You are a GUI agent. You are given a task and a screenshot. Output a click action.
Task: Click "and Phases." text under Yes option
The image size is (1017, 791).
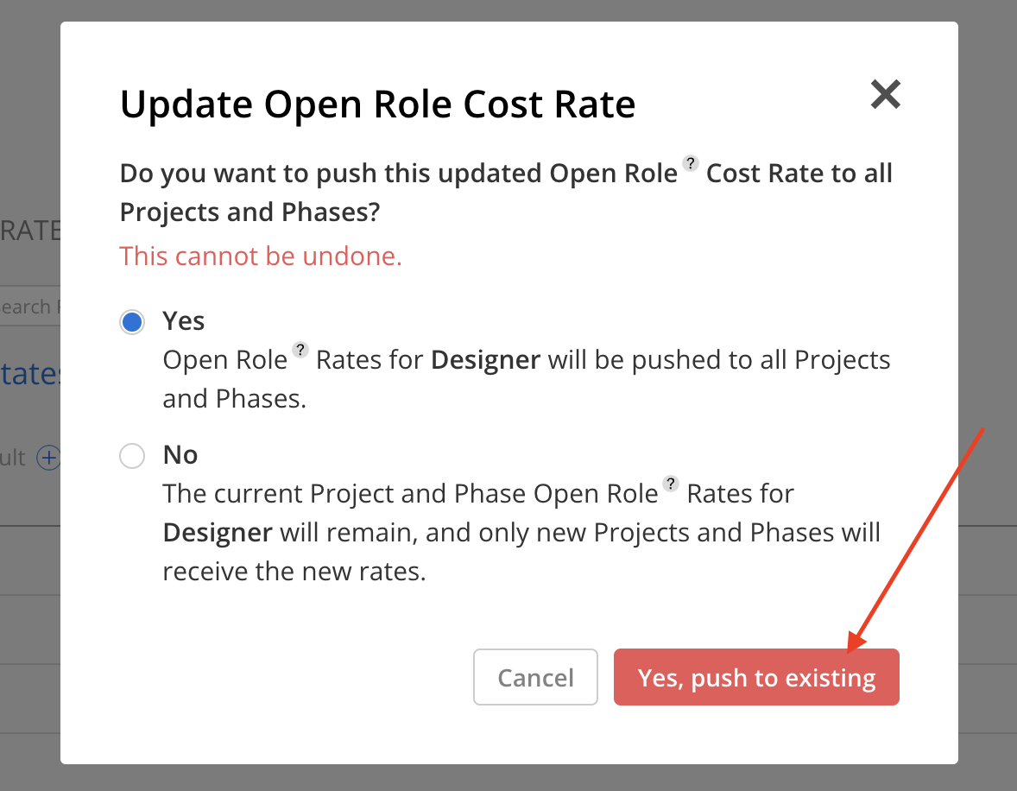[x=234, y=400]
